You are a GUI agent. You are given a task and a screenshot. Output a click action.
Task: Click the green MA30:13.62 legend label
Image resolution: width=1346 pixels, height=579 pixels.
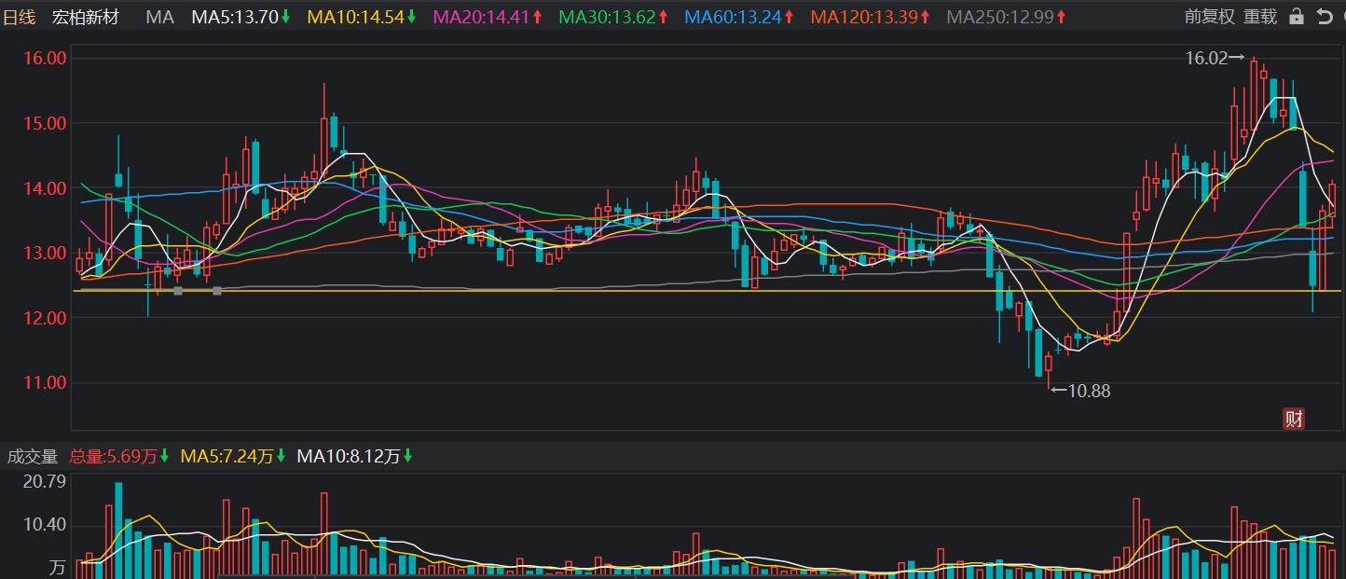pyautogui.click(x=613, y=17)
